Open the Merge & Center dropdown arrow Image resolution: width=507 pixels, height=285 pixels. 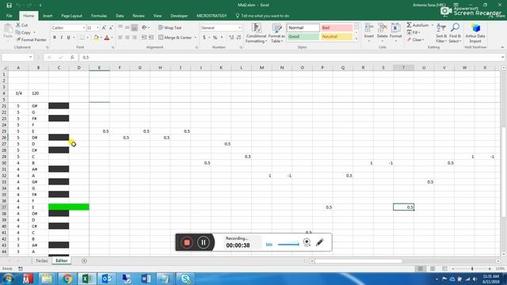tap(196, 37)
